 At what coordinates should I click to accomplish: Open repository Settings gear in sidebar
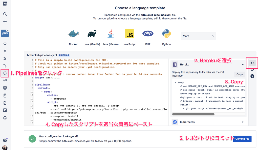point(5,118)
